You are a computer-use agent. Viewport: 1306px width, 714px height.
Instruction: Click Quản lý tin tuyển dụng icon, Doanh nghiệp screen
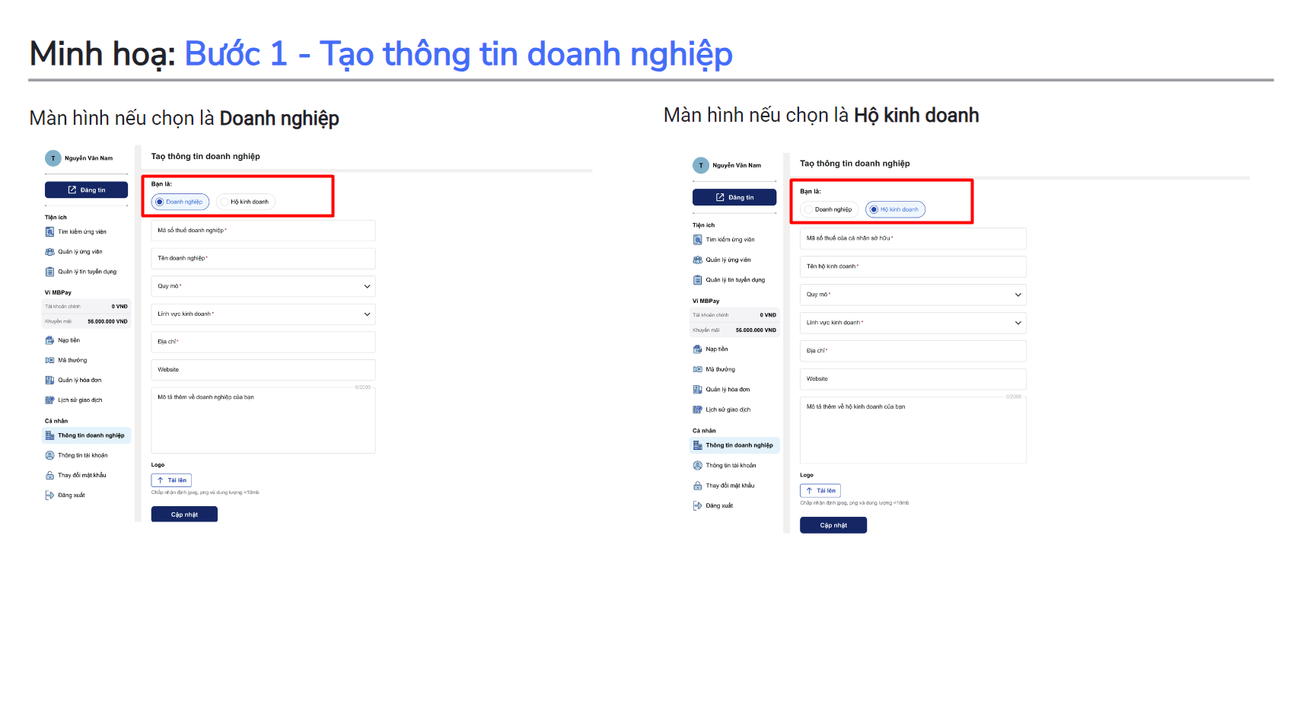(x=49, y=272)
